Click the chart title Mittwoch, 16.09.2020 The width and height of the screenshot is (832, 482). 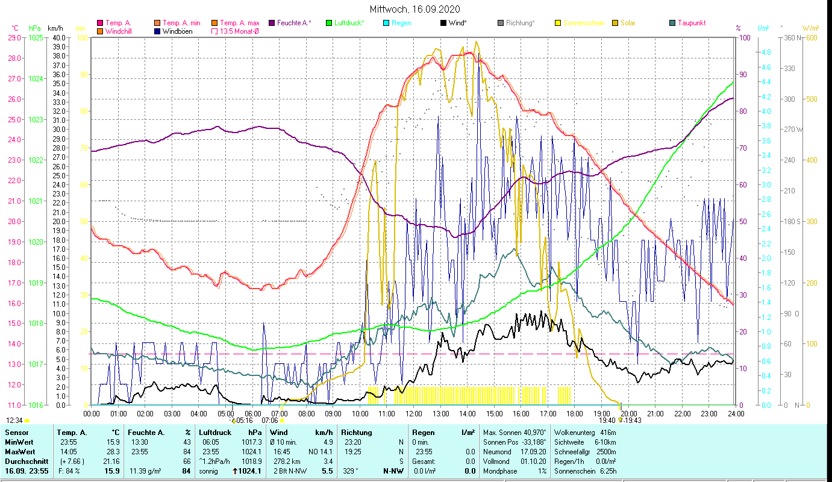(x=416, y=9)
